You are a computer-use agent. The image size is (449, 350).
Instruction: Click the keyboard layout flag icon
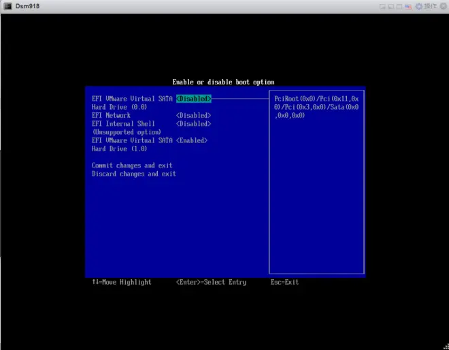[408, 7]
